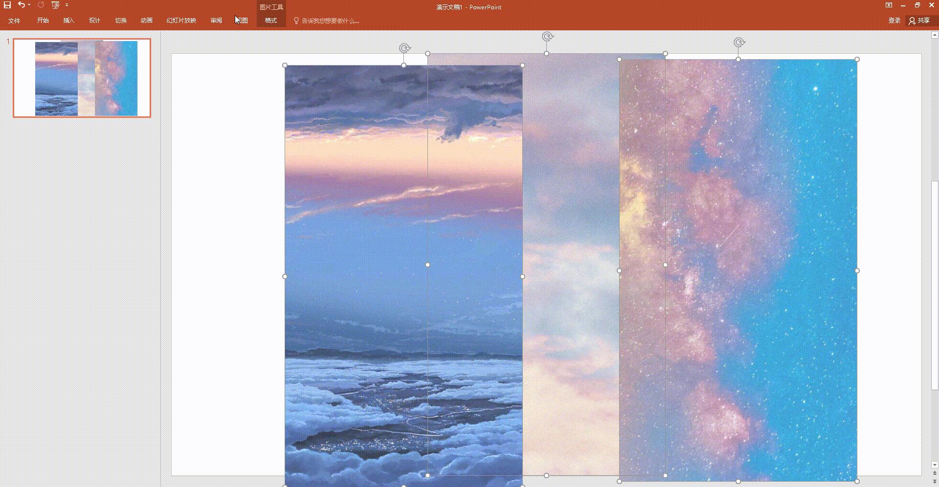Go to the 切换 tab
The width and height of the screenshot is (939, 487).
click(121, 21)
